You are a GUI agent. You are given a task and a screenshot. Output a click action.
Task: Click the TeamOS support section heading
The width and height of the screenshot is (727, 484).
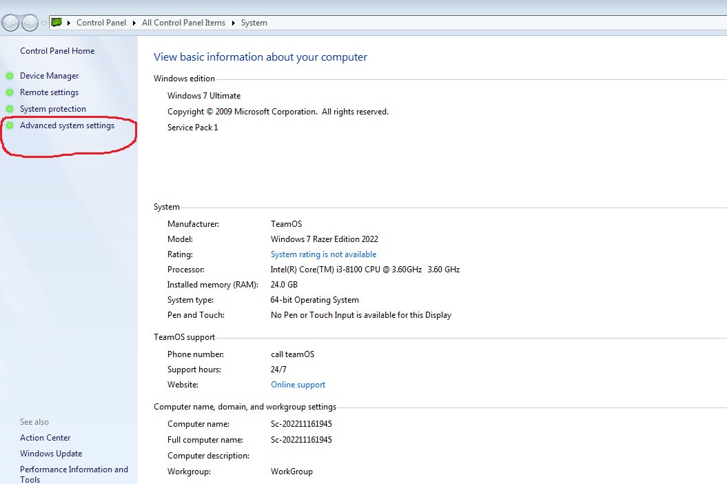[x=184, y=337]
